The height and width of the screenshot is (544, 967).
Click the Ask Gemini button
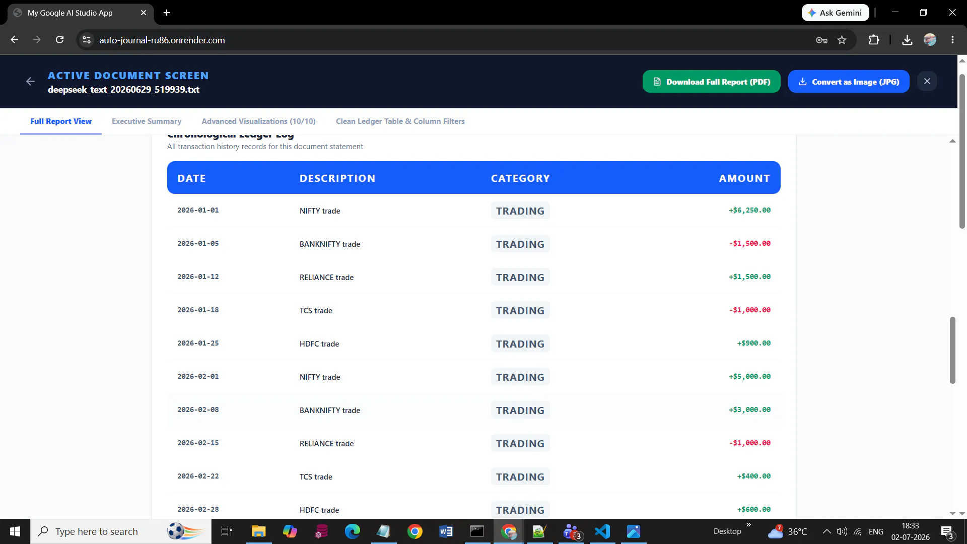pyautogui.click(x=835, y=13)
